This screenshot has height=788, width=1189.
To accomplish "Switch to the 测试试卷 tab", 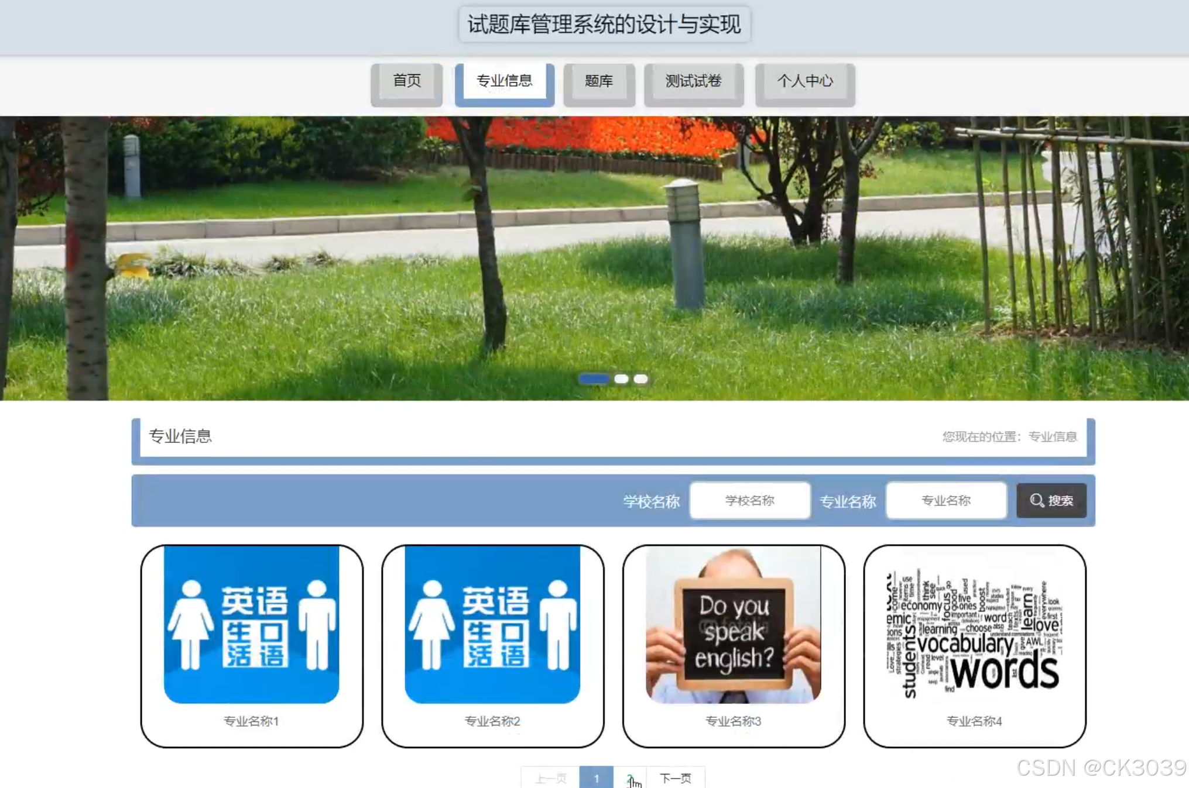I will (x=693, y=82).
